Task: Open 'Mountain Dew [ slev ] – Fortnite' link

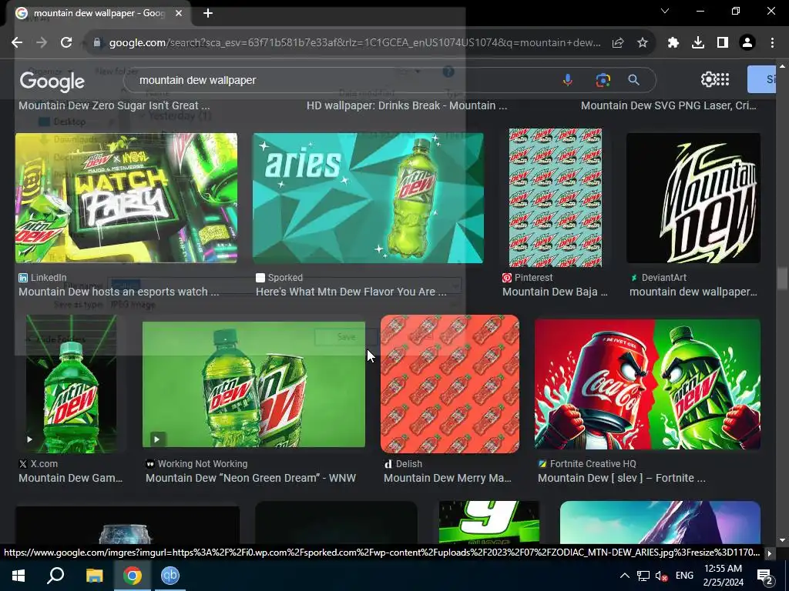Action: (622, 478)
